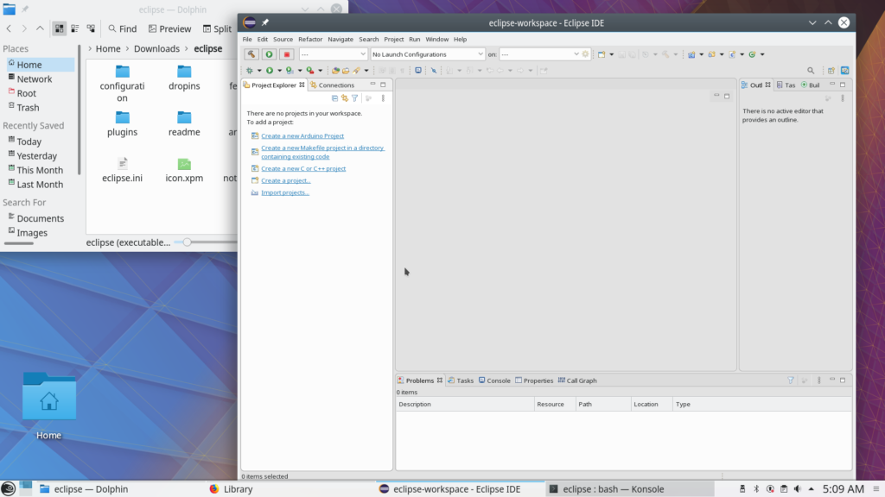The width and height of the screenshot is (885, 497).
Task: Click the Eclipse toolbar search magnifier icon
Action: point(810,71)
